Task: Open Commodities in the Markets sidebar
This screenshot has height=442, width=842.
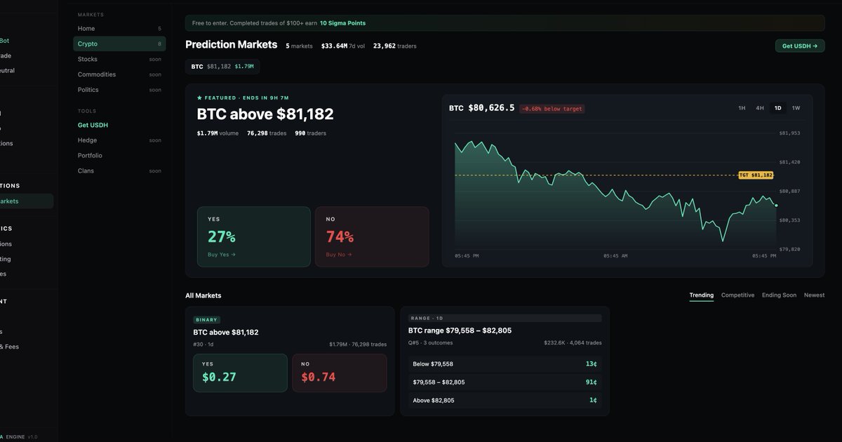Action: (119, 74)
